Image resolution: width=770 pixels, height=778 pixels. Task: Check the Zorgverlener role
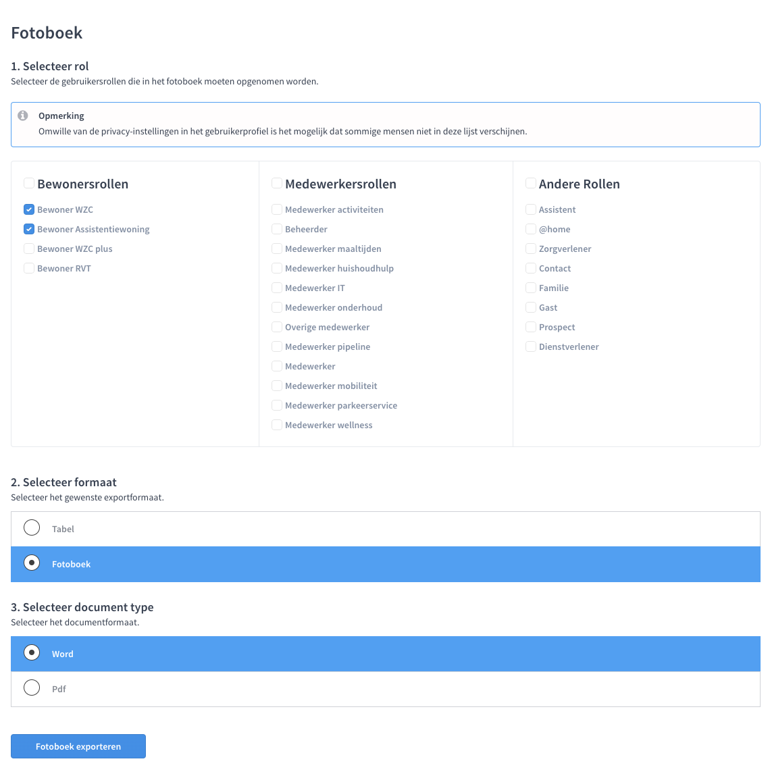531,249
